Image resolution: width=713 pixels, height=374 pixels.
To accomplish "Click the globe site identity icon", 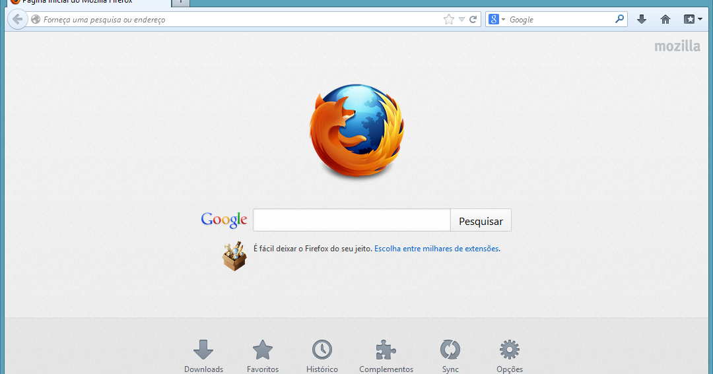I will click(x=36, y=20).
